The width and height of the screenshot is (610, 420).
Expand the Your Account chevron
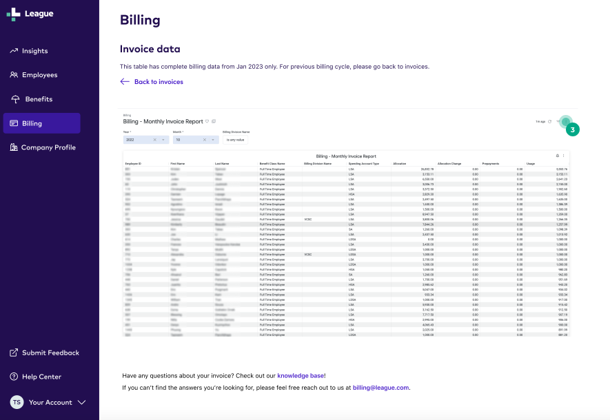pos(81,402)
